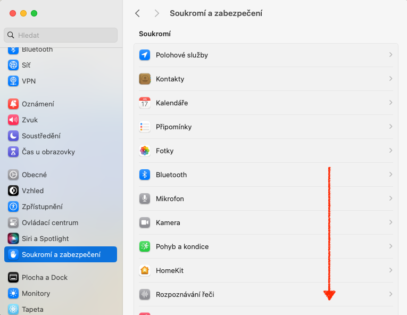The width and height of the screenshot is (407, 315).
Task: Expand Připomínky row chevron
Action: pos(391,127)
